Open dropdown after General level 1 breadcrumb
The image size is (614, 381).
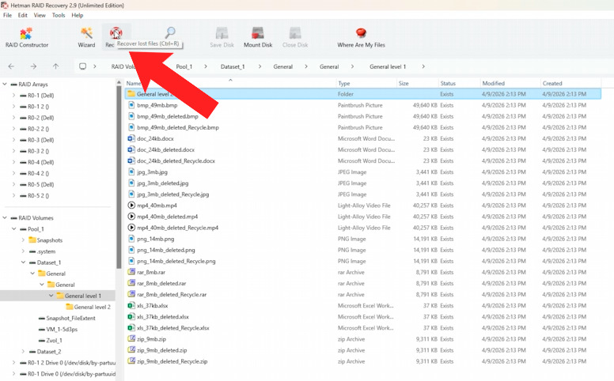tap(423, 66)
